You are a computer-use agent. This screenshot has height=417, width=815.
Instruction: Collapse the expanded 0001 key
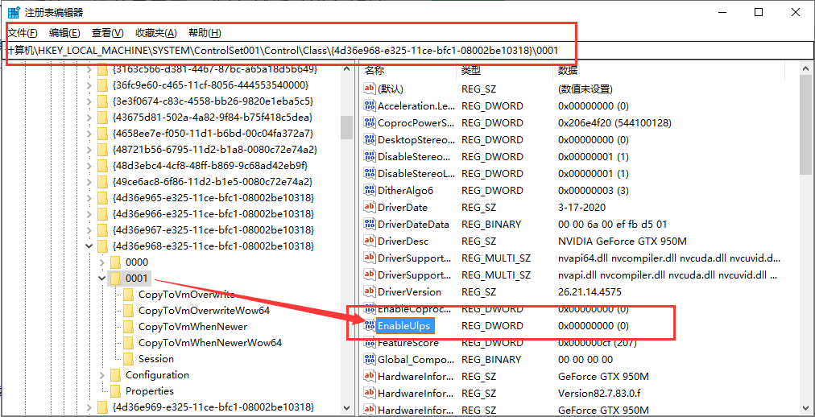pos(101,279)
